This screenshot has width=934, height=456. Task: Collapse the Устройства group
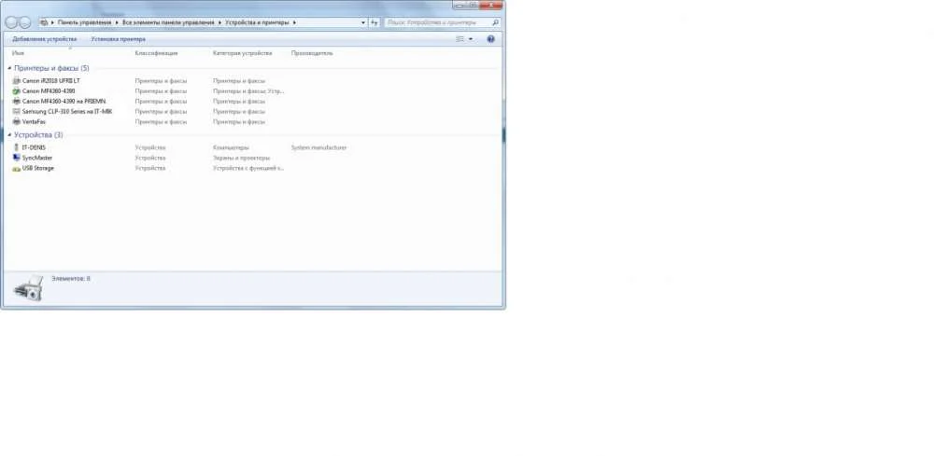click(9, 135)
